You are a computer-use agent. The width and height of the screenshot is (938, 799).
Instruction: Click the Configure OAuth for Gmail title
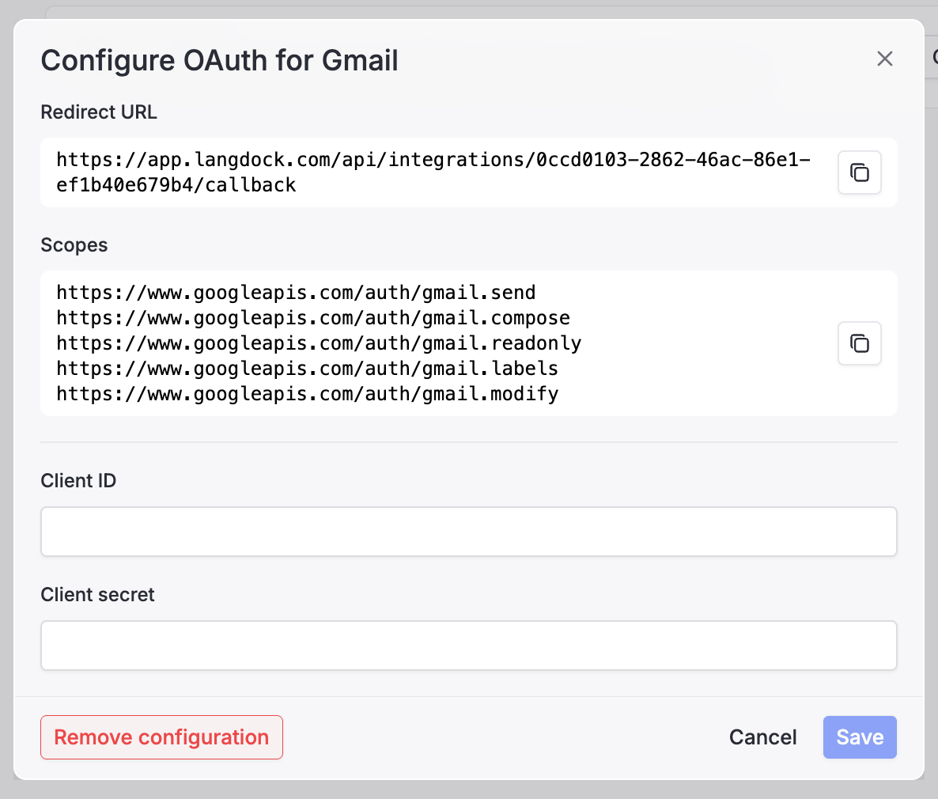220,60
